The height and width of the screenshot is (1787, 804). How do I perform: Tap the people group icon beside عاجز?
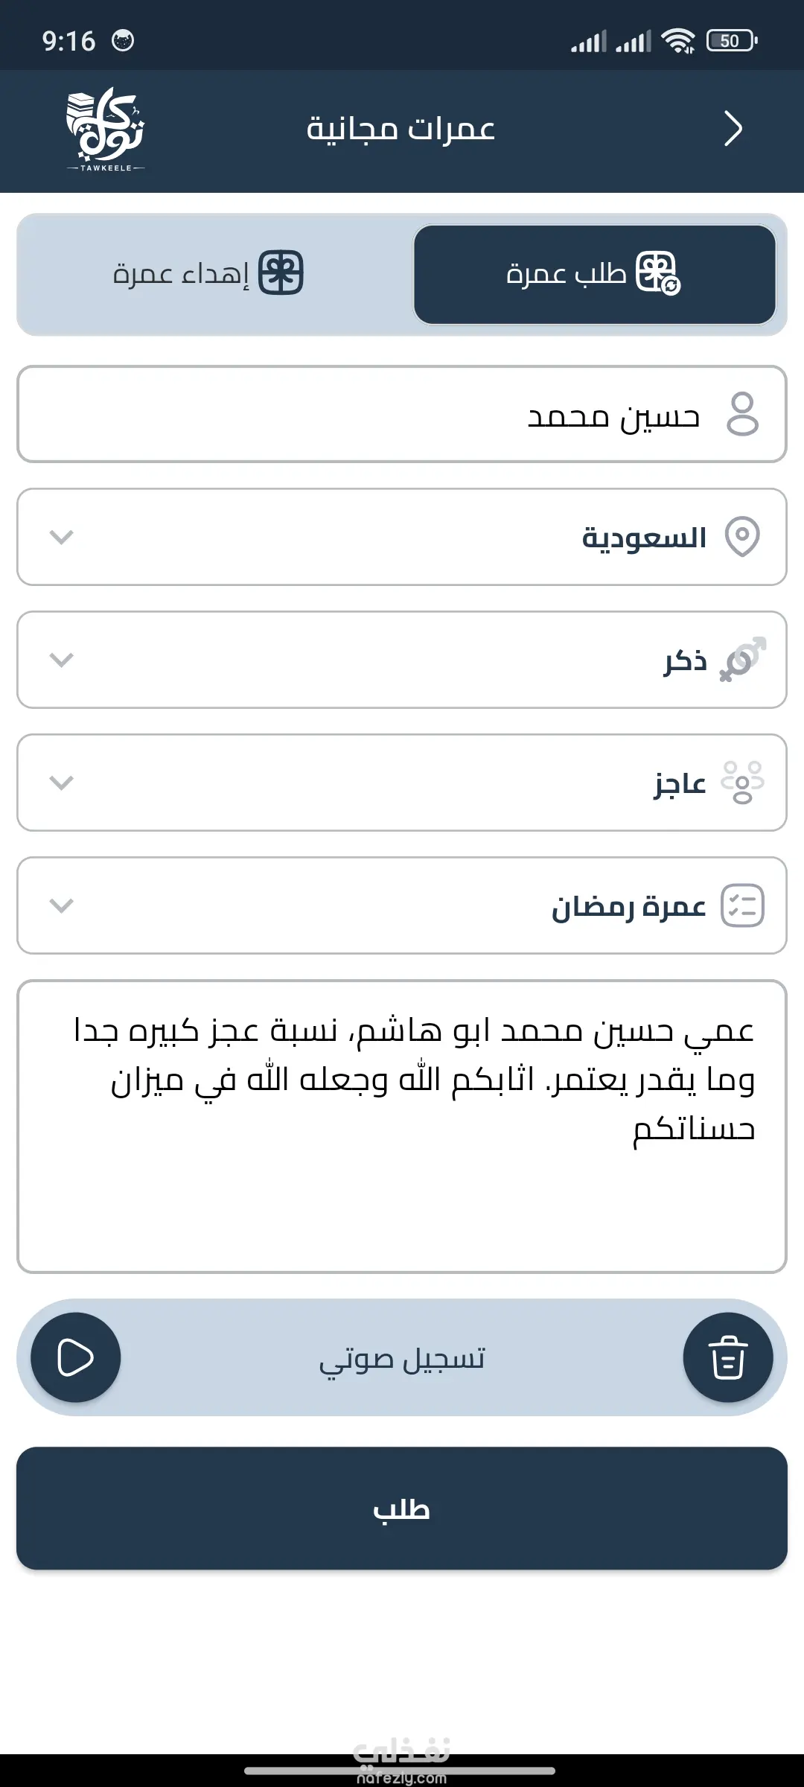click(x=742, y=783)
